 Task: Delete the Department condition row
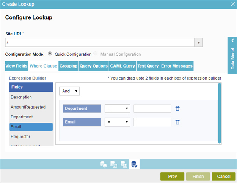click(177, 109)
